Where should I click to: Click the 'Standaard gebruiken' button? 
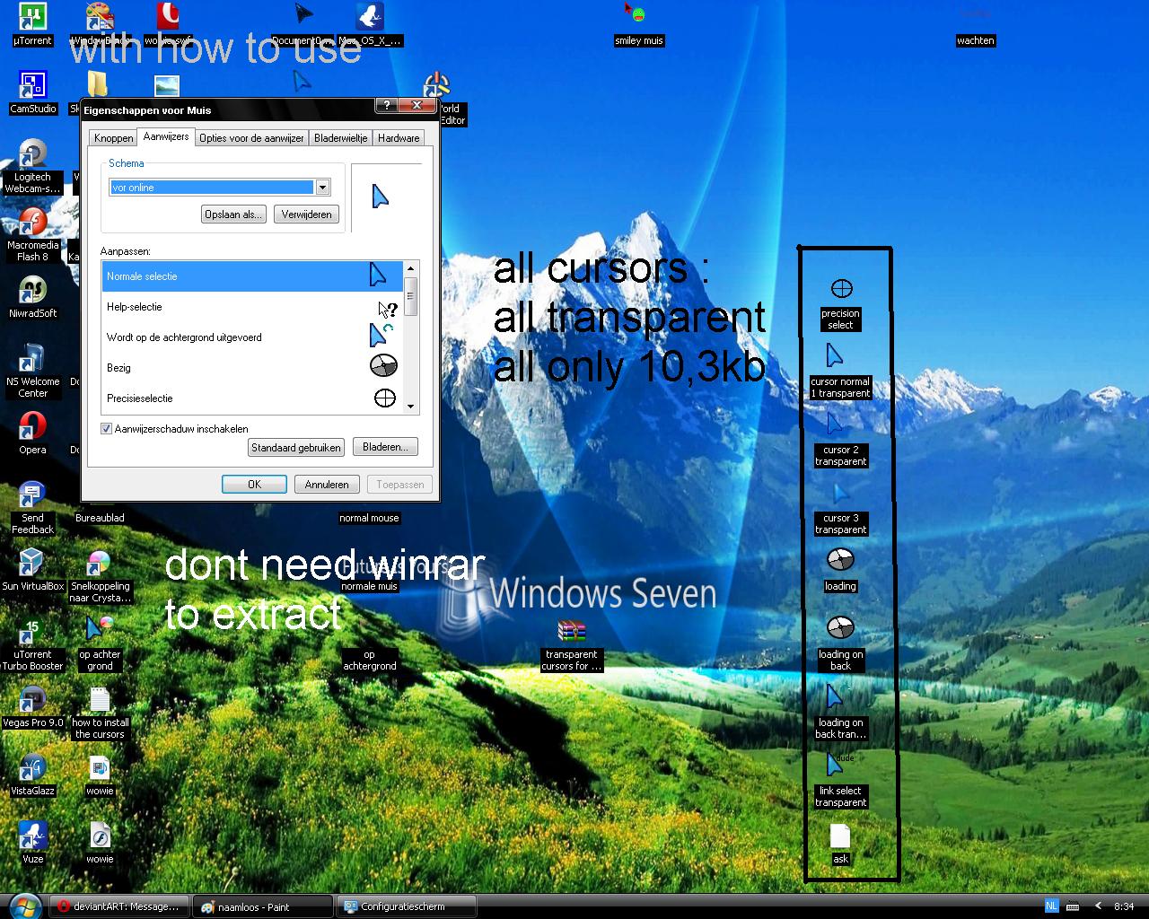[x=295, y=447]
